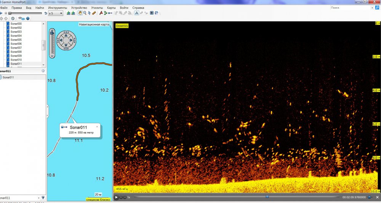Click the new track tool icon
The height and width of the screenshot is (203, 381).
[110, 13]
